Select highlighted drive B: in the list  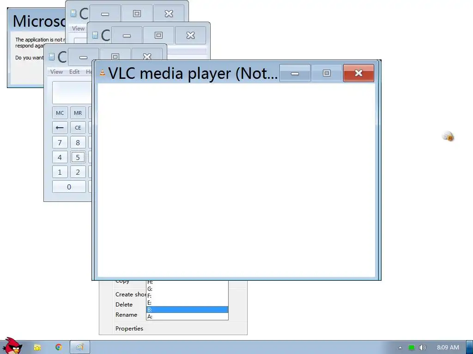point(187,309)
